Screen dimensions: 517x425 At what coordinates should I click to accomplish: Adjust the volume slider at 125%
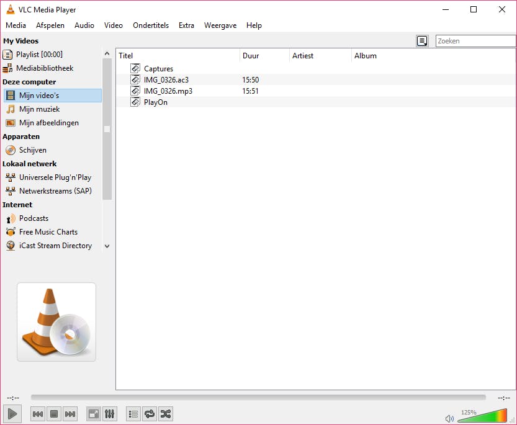click(482, 416)
